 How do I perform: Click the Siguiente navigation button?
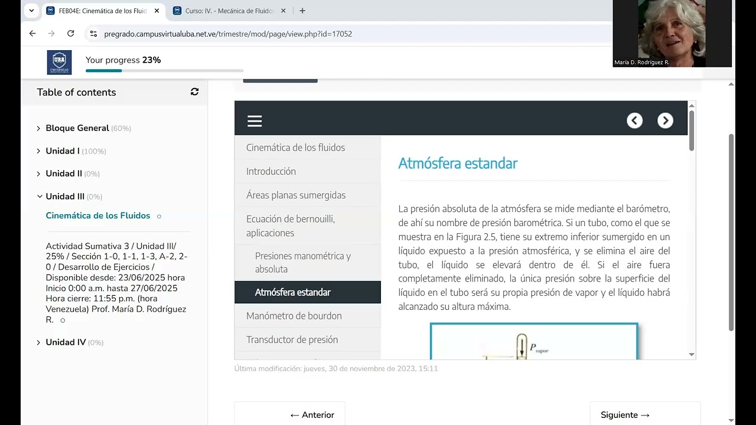[645, 414]
